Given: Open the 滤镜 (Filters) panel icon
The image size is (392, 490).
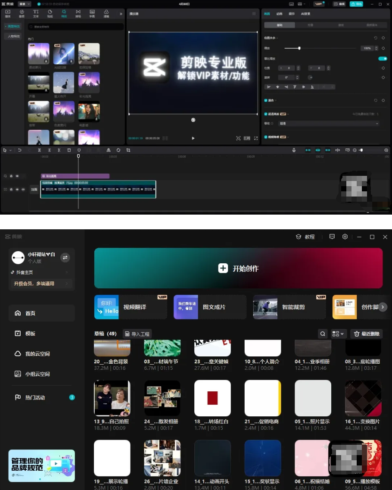Looking at the screenshot, I should click(x=106, y=13).
